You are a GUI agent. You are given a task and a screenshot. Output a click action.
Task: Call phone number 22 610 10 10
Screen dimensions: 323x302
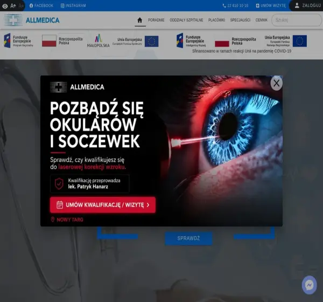pyautogui.click(x=235, y=5)
